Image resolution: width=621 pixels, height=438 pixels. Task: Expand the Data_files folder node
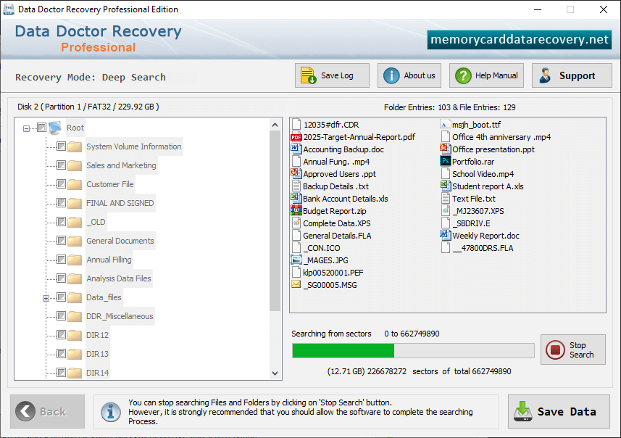(x=46, y=298)
